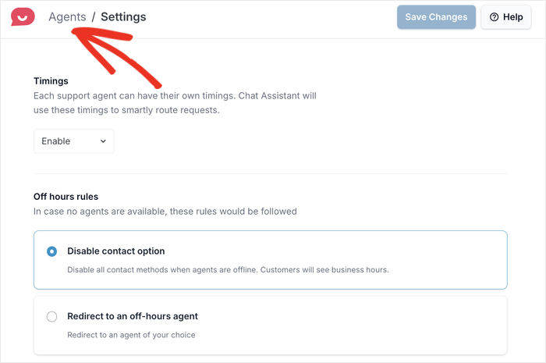Click "Customers will see business hours" description

click(x=228, y=270)
